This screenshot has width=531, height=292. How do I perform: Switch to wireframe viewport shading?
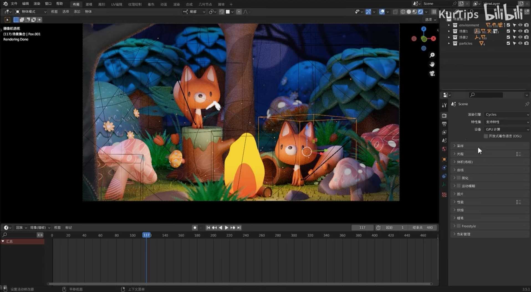[403, 12]
